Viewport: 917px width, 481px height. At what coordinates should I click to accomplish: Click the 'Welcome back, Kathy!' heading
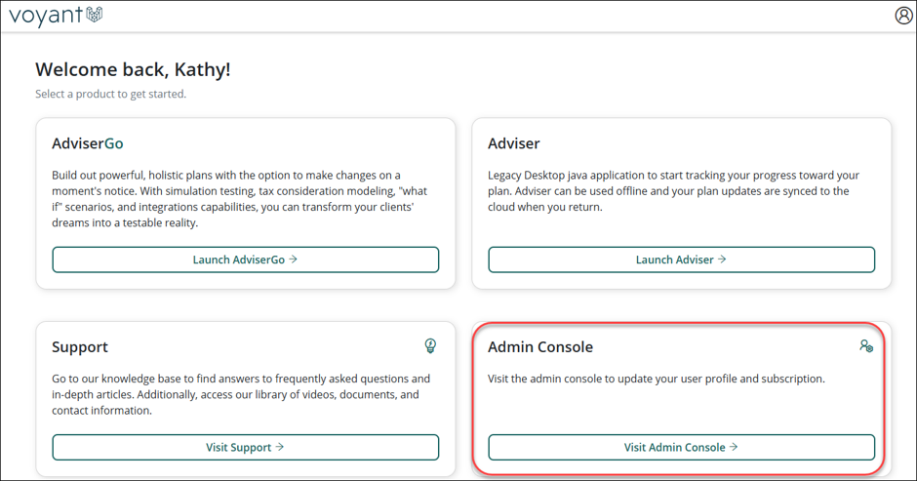pyautogui.click(x=133, y=69)
